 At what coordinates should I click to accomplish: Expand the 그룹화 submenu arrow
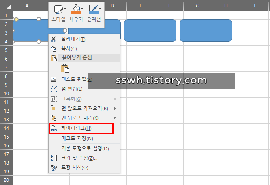tap(115, 99)
